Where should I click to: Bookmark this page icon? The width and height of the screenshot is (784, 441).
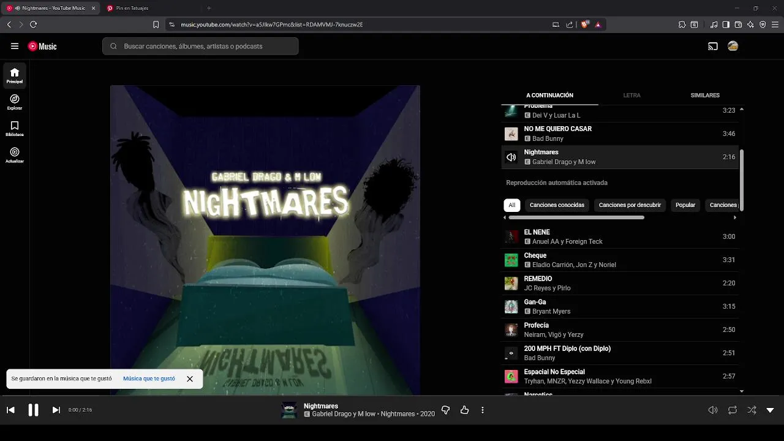click(x=156, y=24)
